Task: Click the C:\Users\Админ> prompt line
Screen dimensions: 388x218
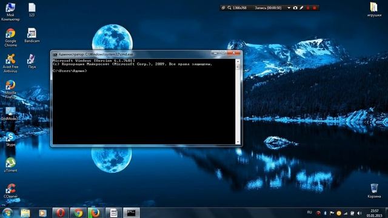Action: click(70, 71)
